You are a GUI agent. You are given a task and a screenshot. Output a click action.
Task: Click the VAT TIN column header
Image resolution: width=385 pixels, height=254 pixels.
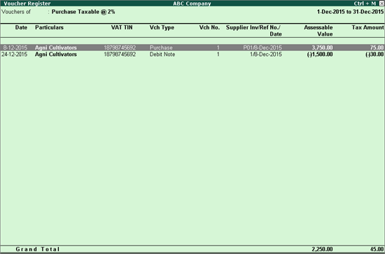(x=122, y=27)
